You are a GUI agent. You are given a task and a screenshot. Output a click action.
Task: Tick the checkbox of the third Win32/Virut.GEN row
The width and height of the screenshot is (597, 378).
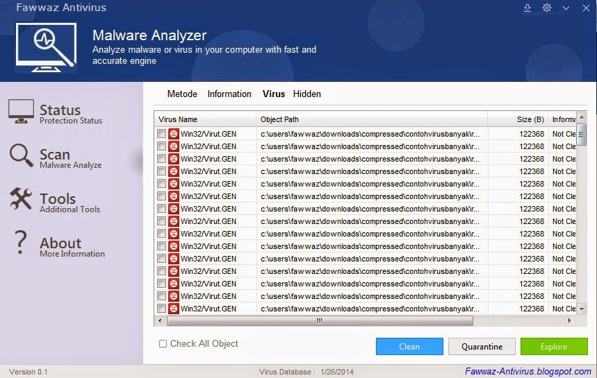coord(161,159)
